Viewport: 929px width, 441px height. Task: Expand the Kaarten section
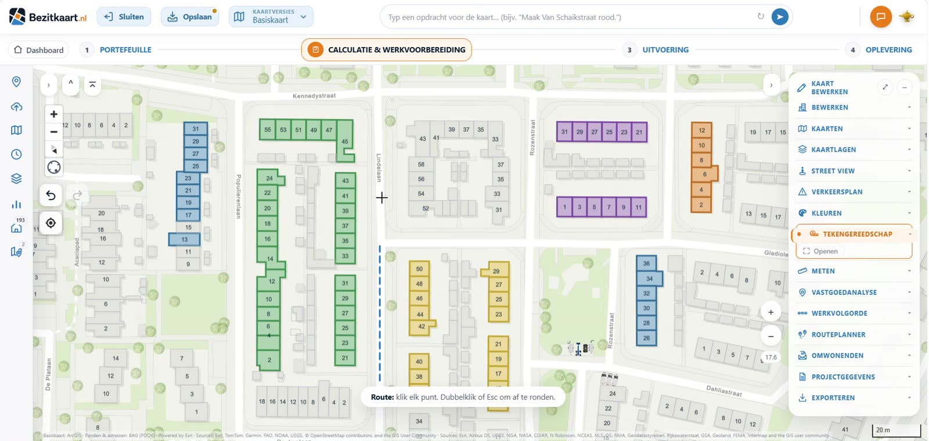pyautogui.click(x=854, y=129)
